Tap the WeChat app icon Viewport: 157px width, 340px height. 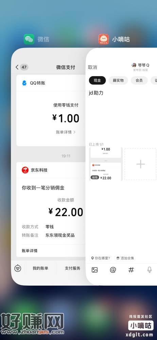pyautogui.click(x=29, y=39)
